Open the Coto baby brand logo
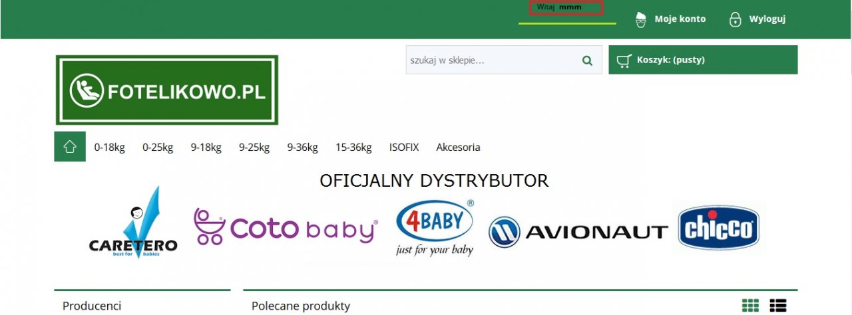 click(286, 227)
